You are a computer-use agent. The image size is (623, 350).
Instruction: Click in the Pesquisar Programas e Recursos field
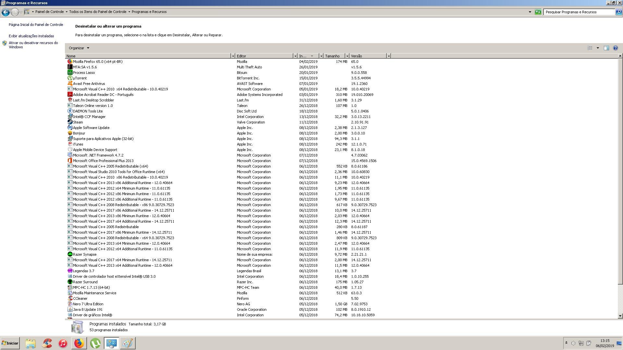pyautogui.click(x=579, y=12)
